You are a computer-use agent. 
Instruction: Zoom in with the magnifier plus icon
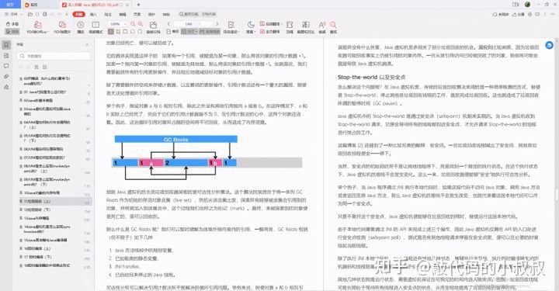tap(141, 24)
